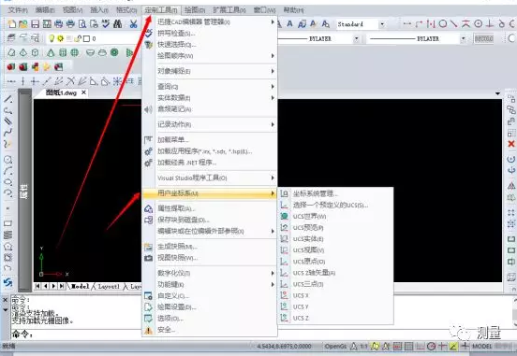Open the 扩展工具 menu
This screenshot has height=356, width=517.
[x=229, y=10]
